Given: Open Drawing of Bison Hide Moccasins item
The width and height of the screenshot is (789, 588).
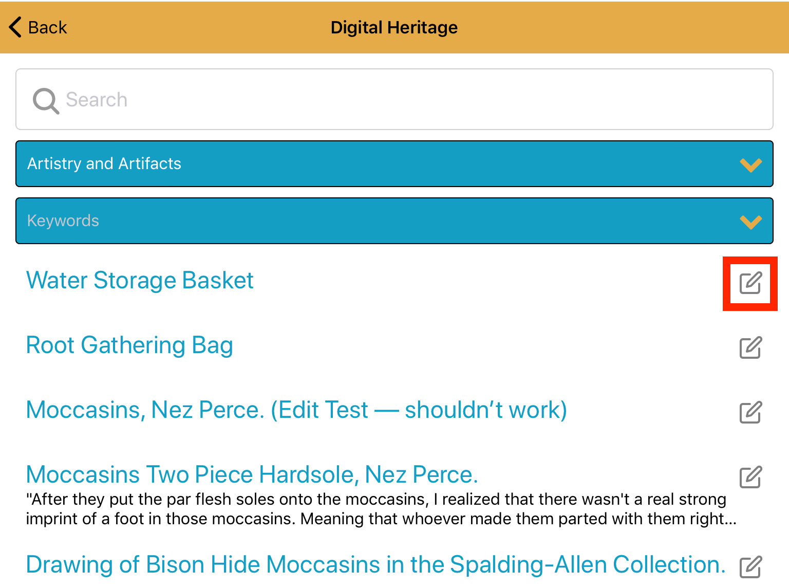Looking at the screenshot, I should tap(375, 564).
